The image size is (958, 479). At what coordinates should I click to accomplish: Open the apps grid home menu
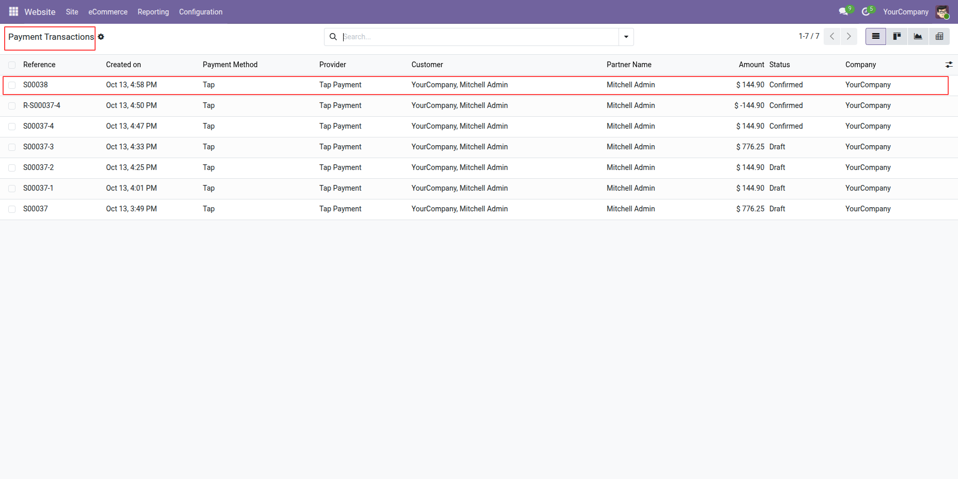(x=13, y=11)
